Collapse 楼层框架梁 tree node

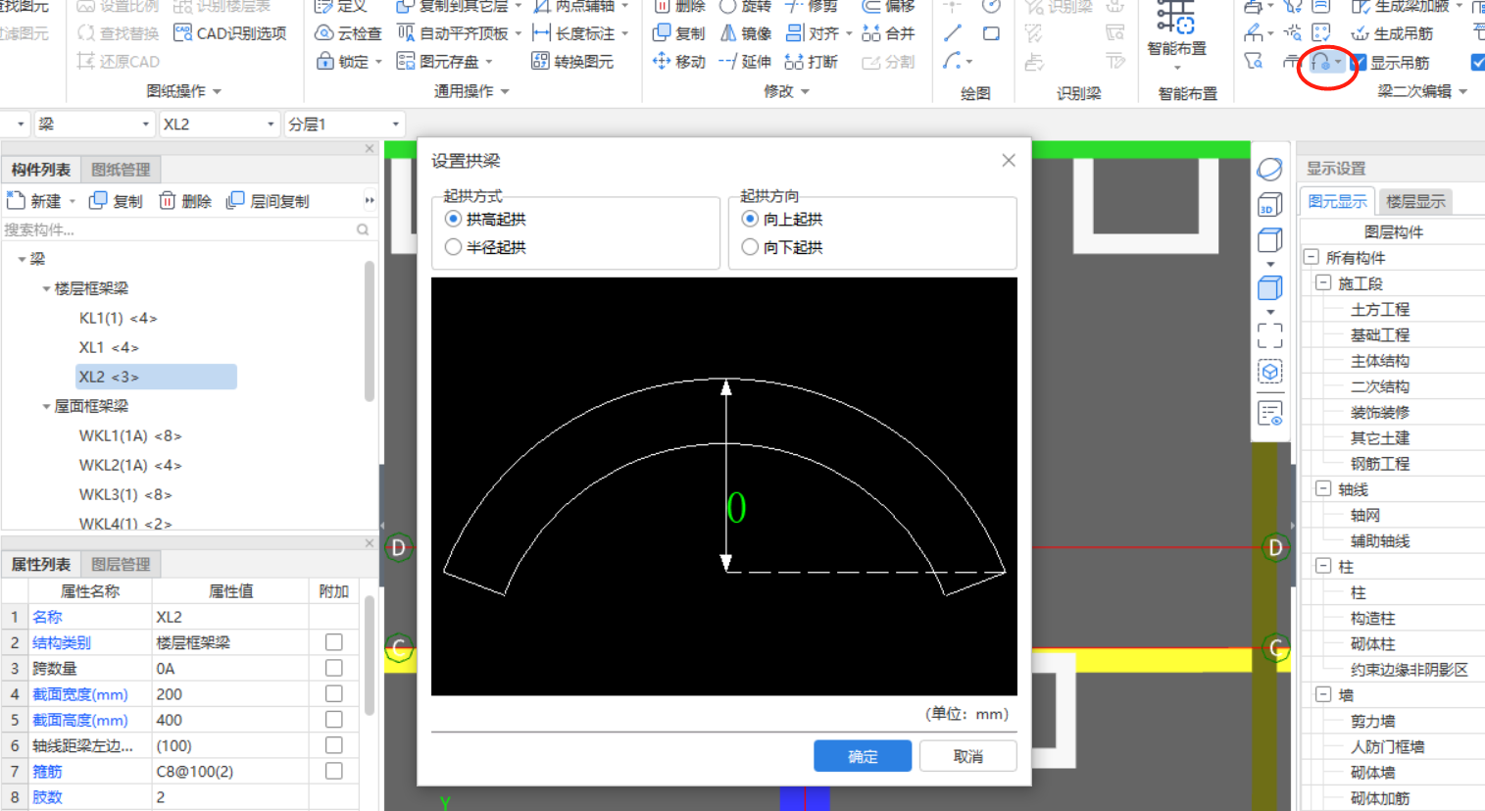(x=46, y=288)
